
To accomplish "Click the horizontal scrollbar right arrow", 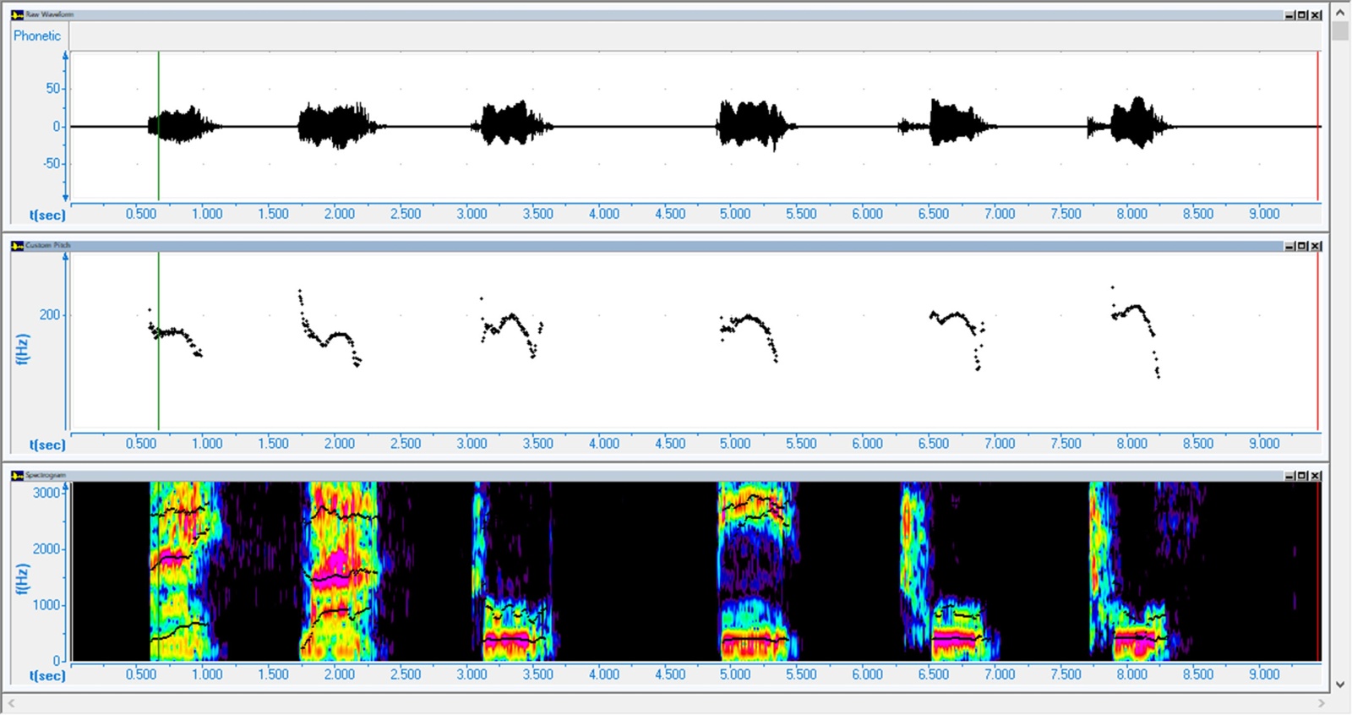I will tap(1322, 703).
